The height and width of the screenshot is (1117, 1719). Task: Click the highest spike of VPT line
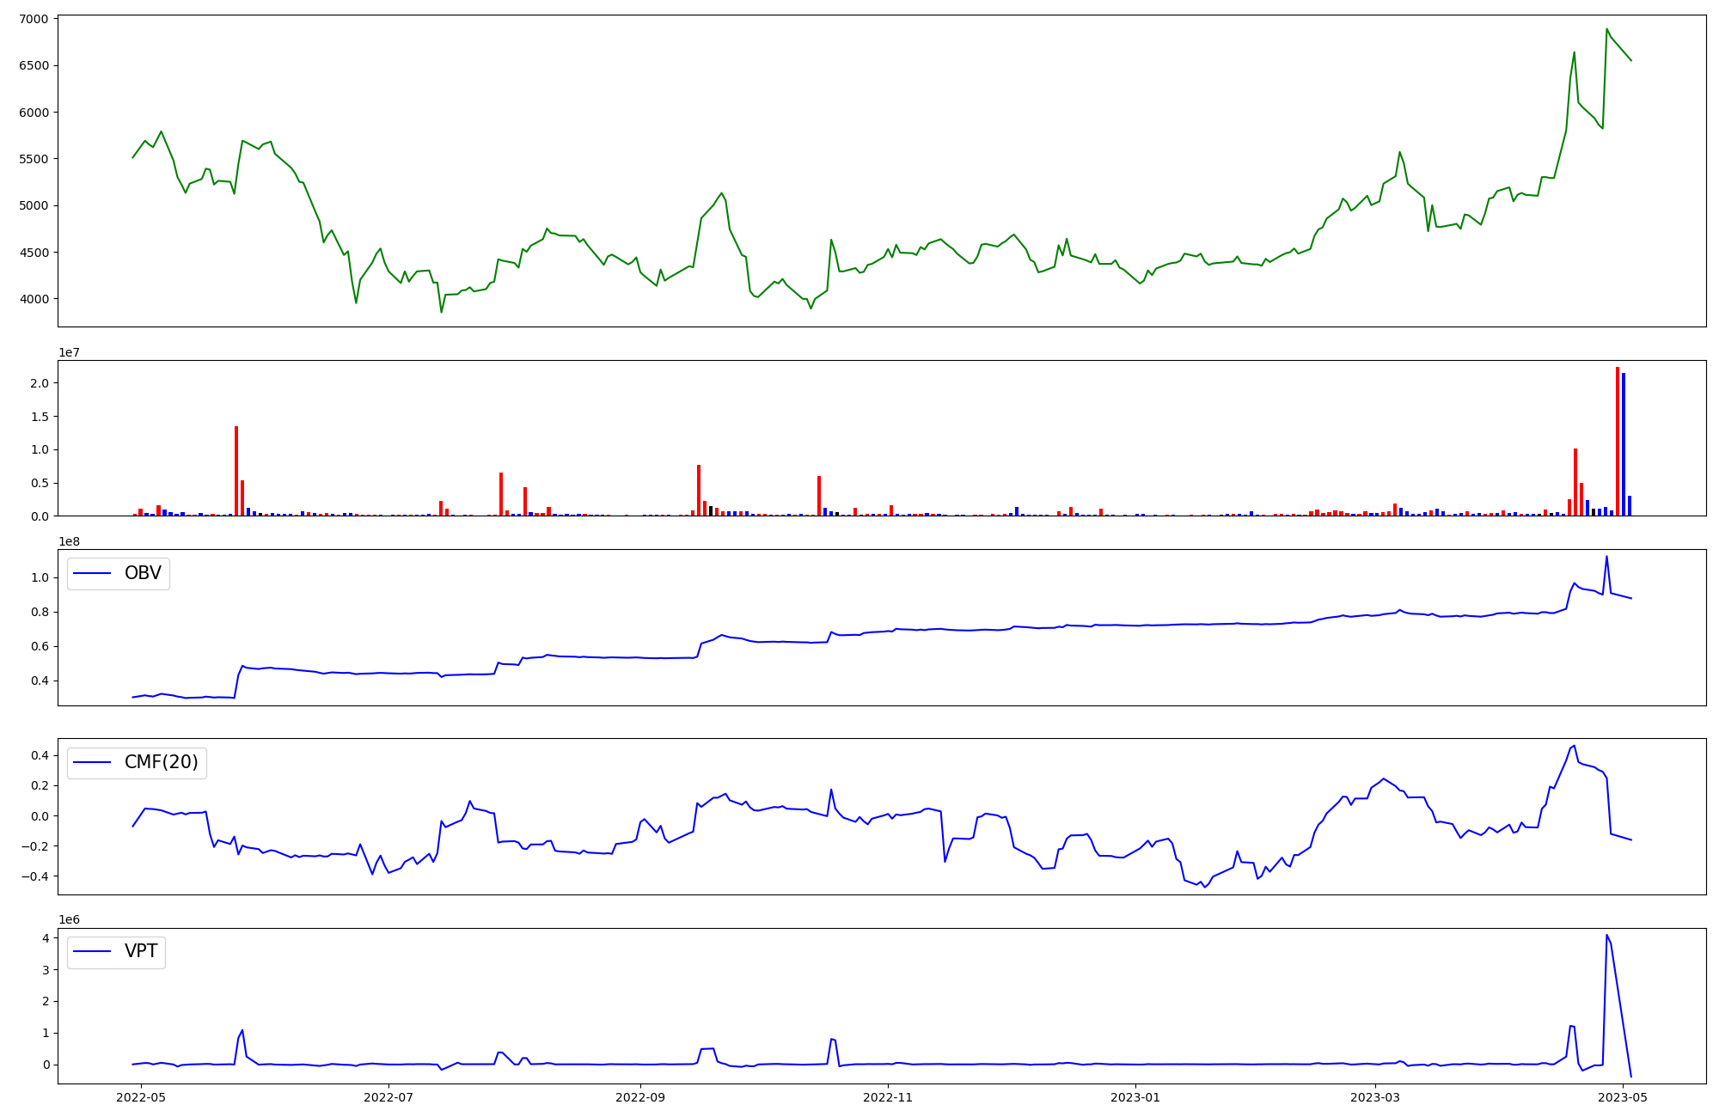pos(1606,936)
